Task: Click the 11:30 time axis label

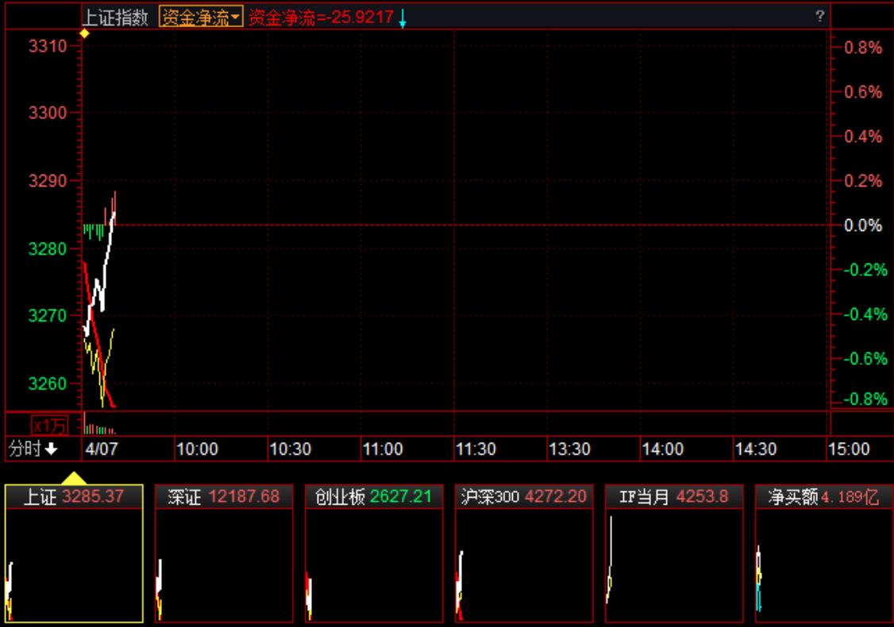Action: coord(476,449)
